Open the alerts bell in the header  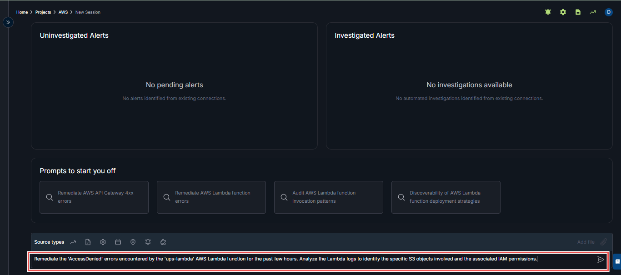click(x=548, y=12)
